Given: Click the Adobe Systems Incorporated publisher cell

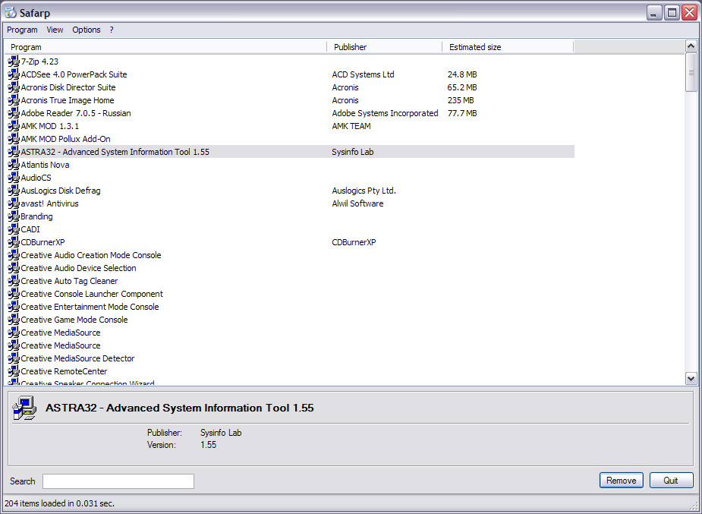Looking at the screenshot, I should click(x=385, y=113).
